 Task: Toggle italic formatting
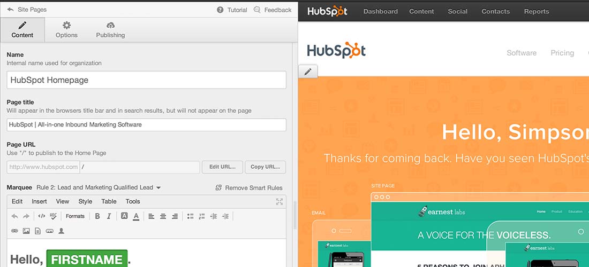click(x=109, y=216)
